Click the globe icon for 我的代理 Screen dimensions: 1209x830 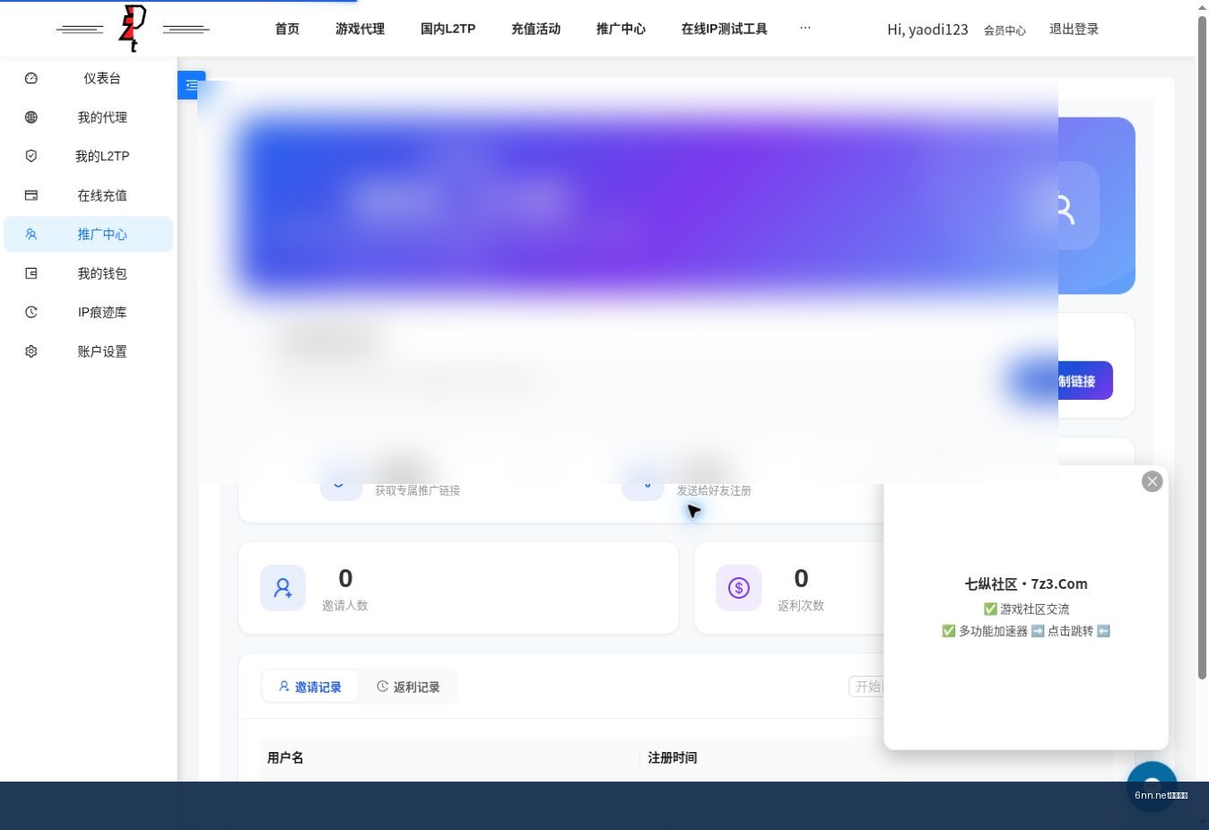[31, 117]
